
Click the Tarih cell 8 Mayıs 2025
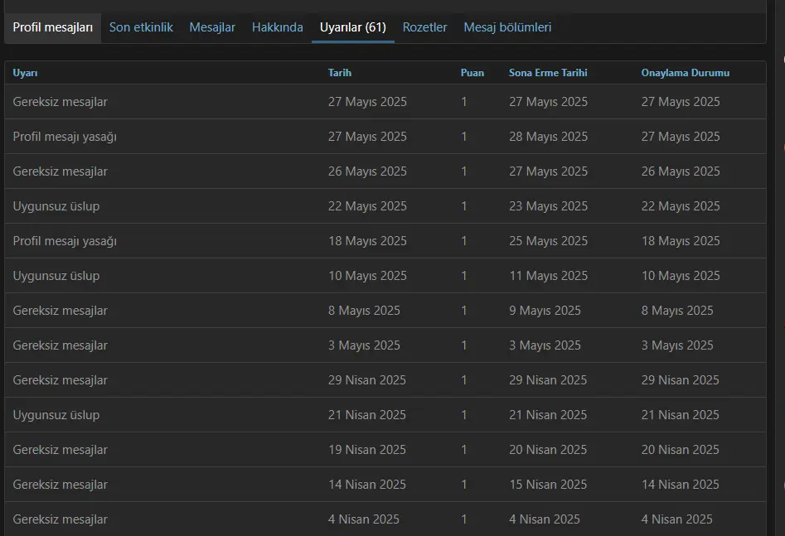[364, 311]
